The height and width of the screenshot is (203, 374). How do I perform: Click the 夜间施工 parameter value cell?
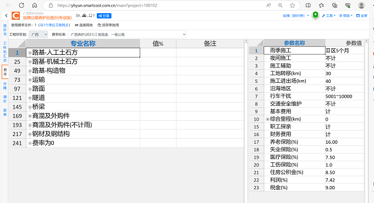(344, 58)
